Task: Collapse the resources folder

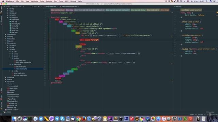Action: pyautogui.click(x=5, y=43)
